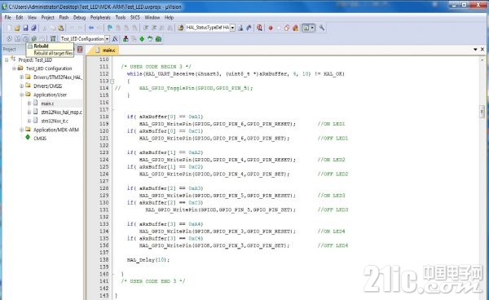Insert a breakpoint with red dot icon
The height and width of the screenshot is (300, 489).
click(x=271, y=28)
